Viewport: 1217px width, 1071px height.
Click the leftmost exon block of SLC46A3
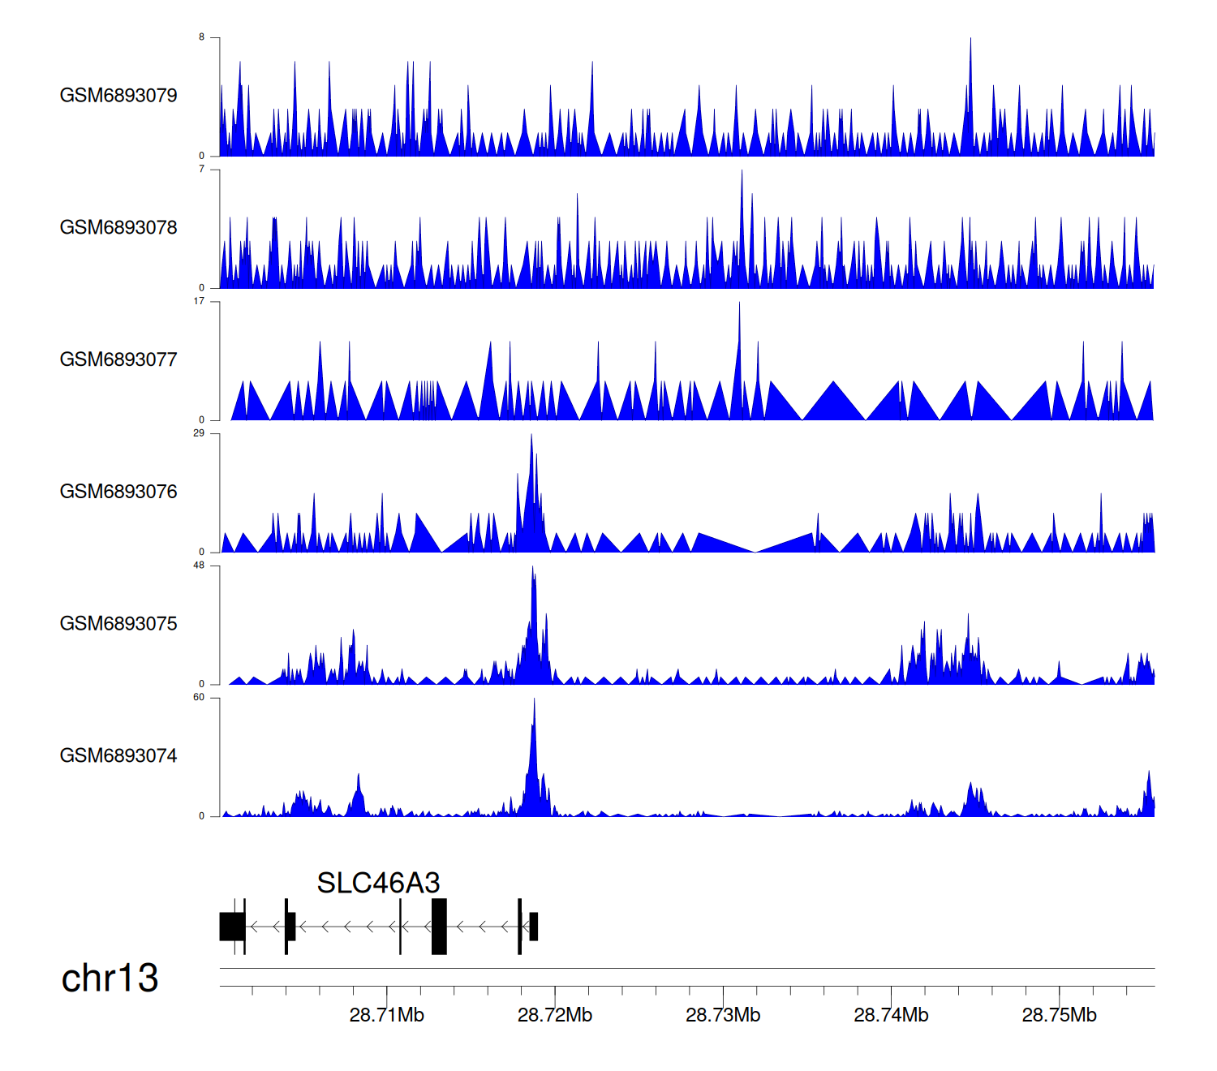(x=231, y=927)
